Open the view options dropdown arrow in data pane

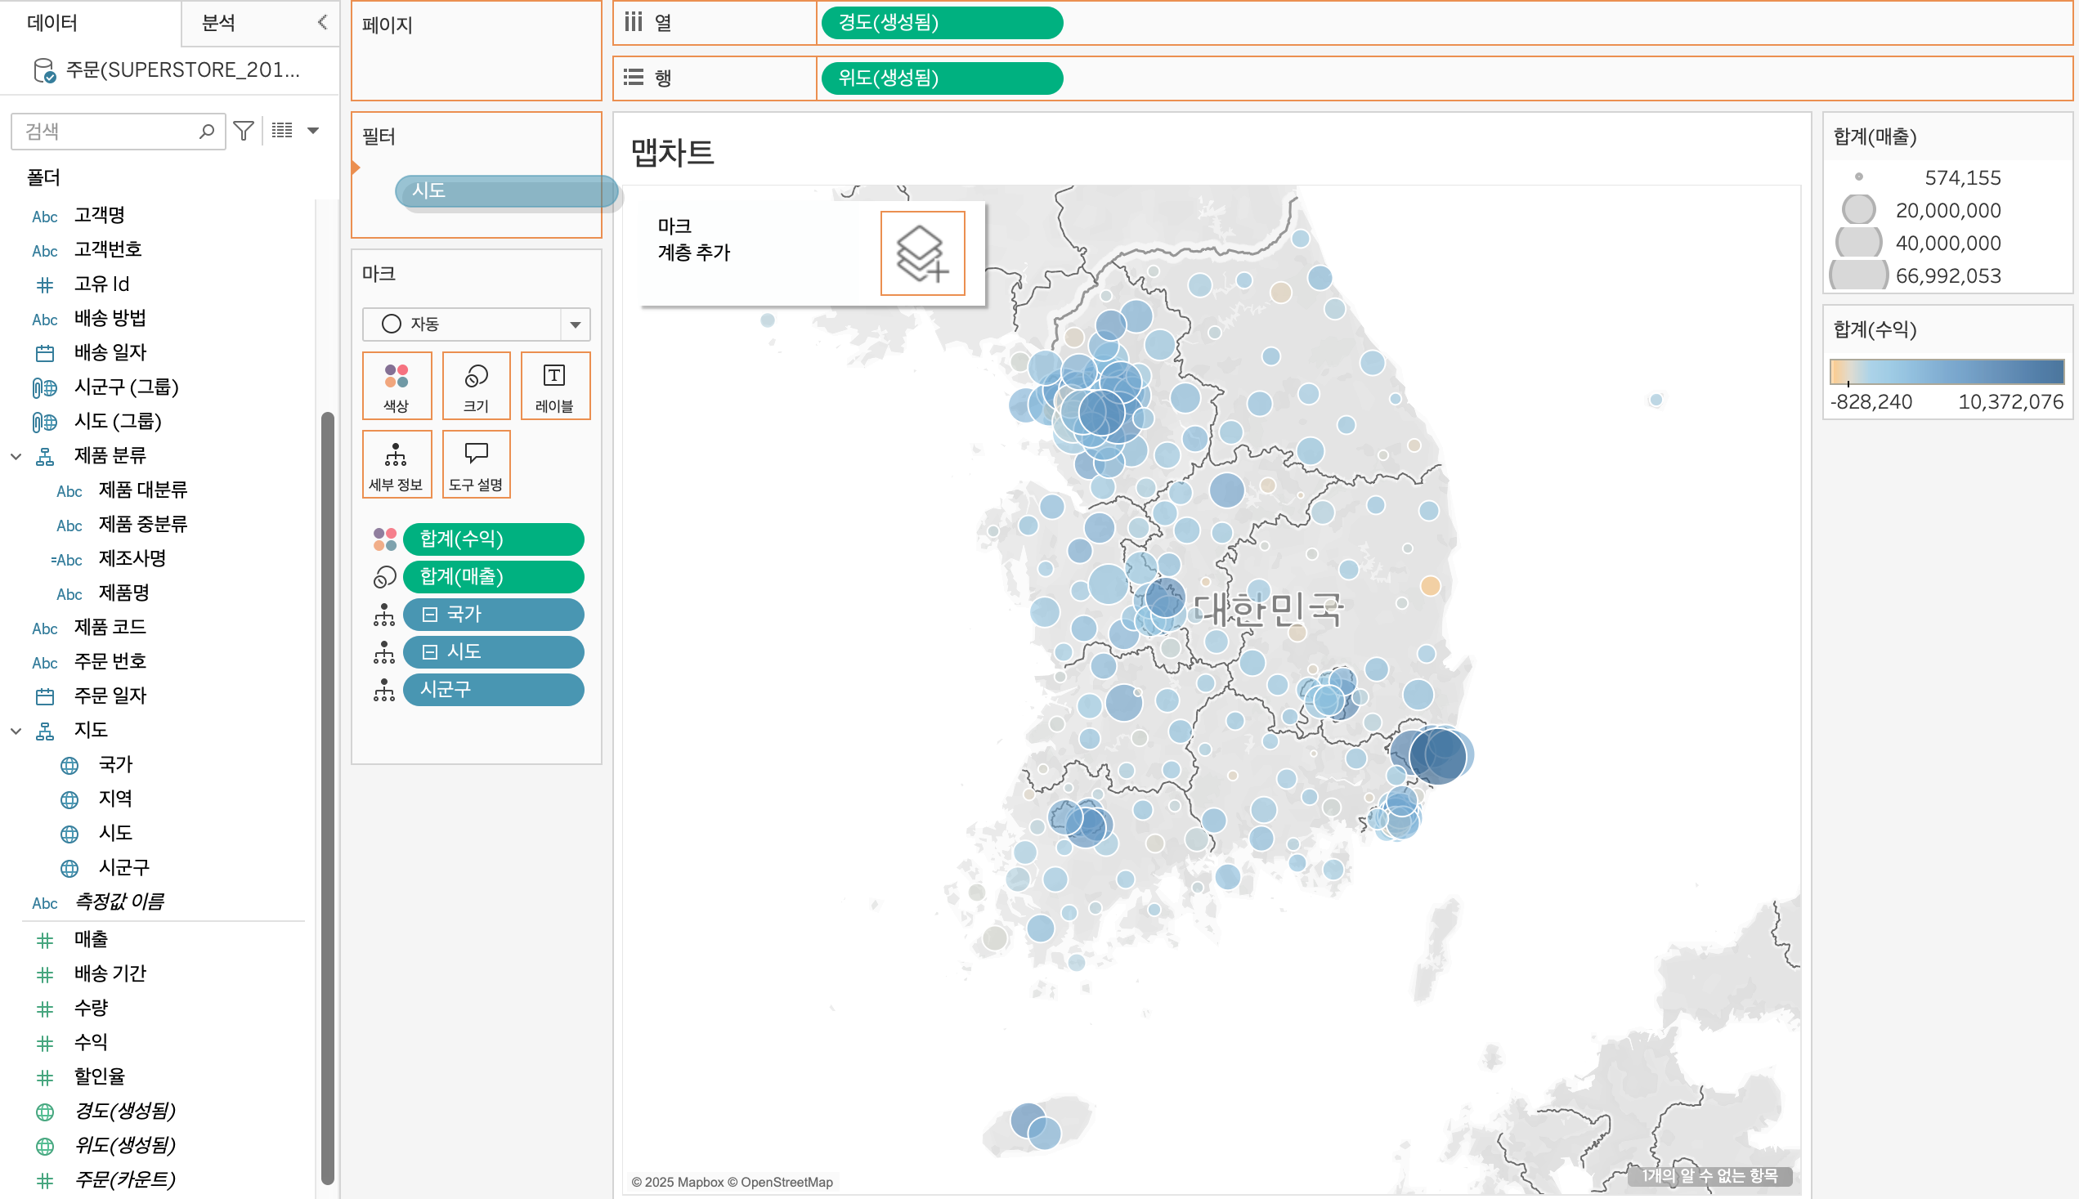coord(313,130)
